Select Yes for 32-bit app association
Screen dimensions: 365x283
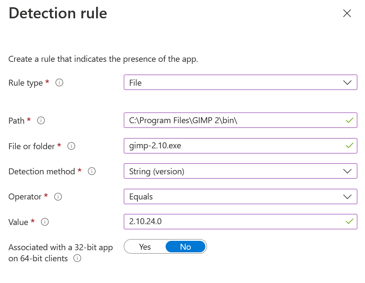[145, 247]
